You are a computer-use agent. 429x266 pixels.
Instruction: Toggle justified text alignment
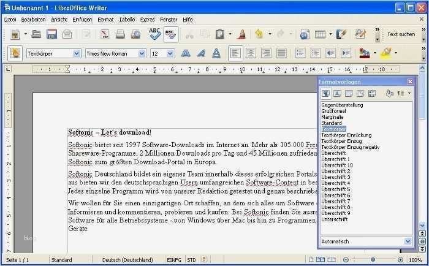coord(281,53)
